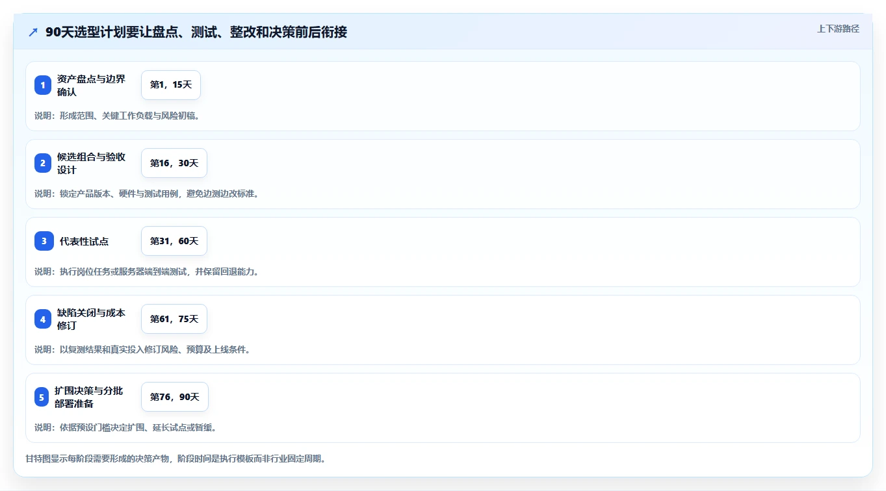Click step number badge 4
Viewport: 886px width, 491px height.
pos(43,319)
